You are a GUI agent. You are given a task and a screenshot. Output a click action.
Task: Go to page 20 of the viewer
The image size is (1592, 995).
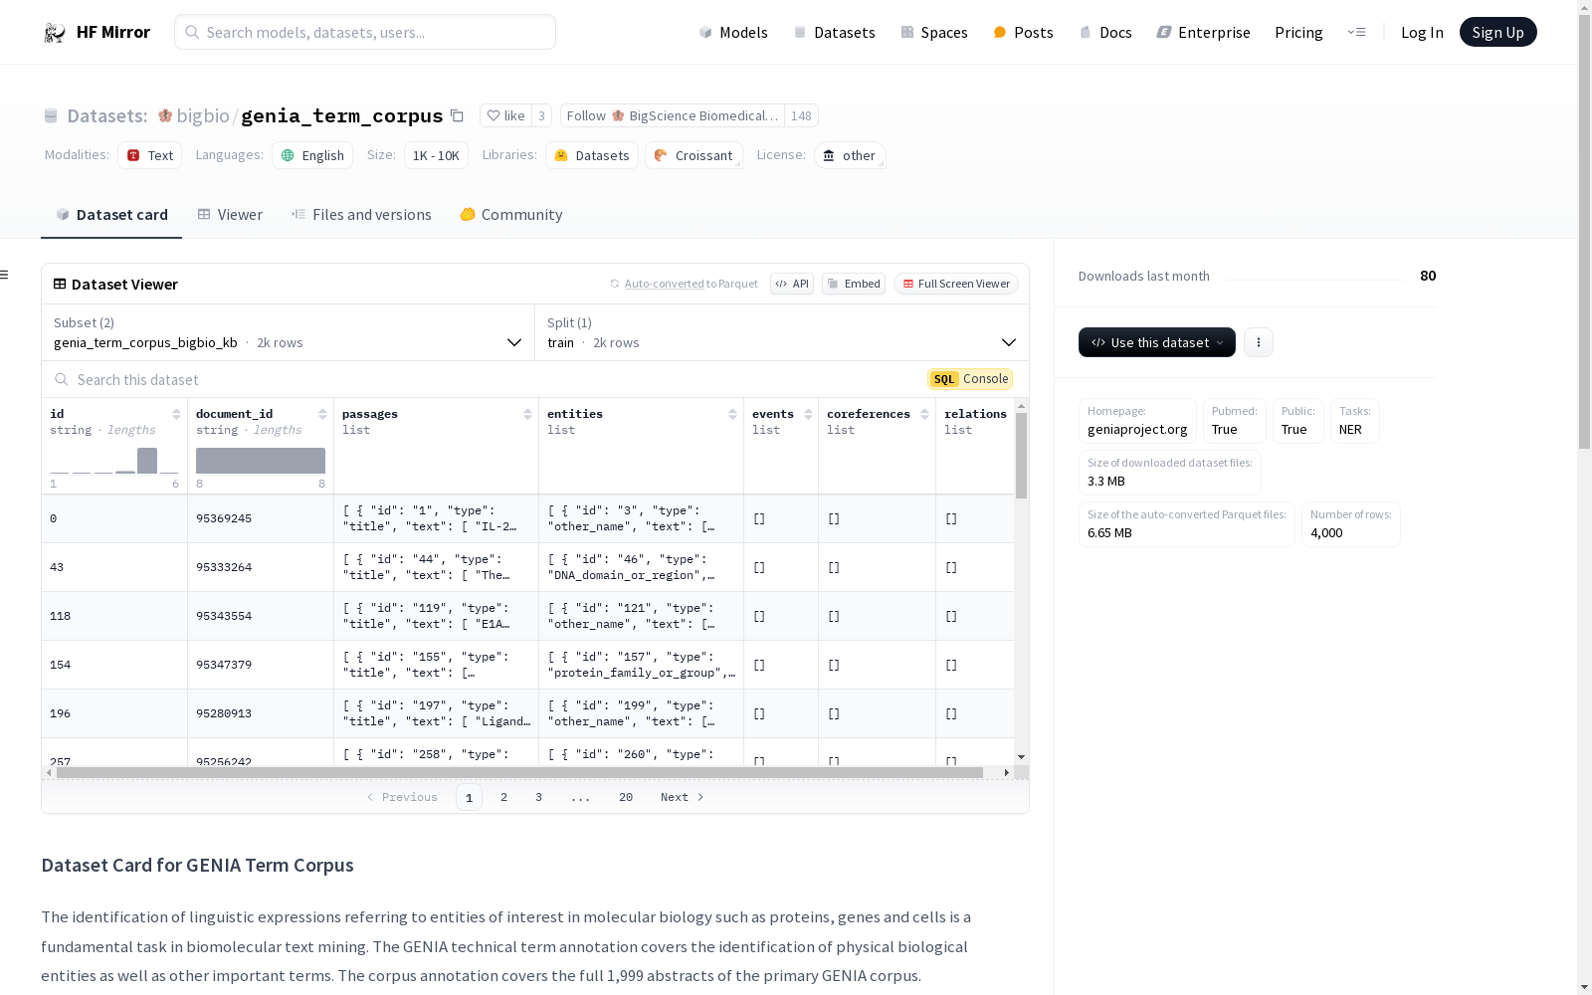[x=626, y=797]
